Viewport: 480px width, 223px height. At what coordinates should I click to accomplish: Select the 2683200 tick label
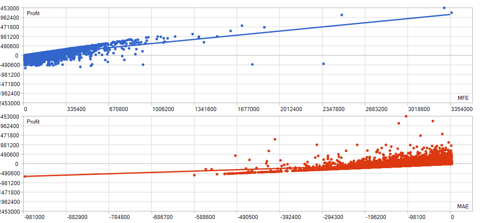click(376, 109)
